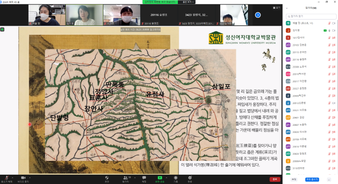
Task: Click the muted mic icon for 20116 participant
Action: (330, 59)
